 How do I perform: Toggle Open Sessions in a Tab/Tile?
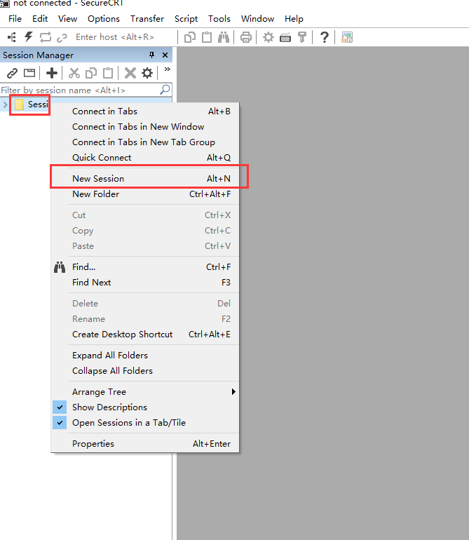[x=144, y=423]
